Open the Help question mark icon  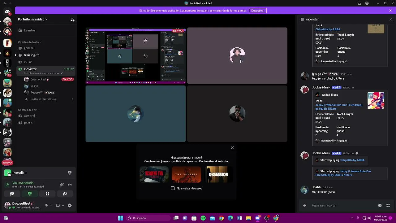click(367, 3)
